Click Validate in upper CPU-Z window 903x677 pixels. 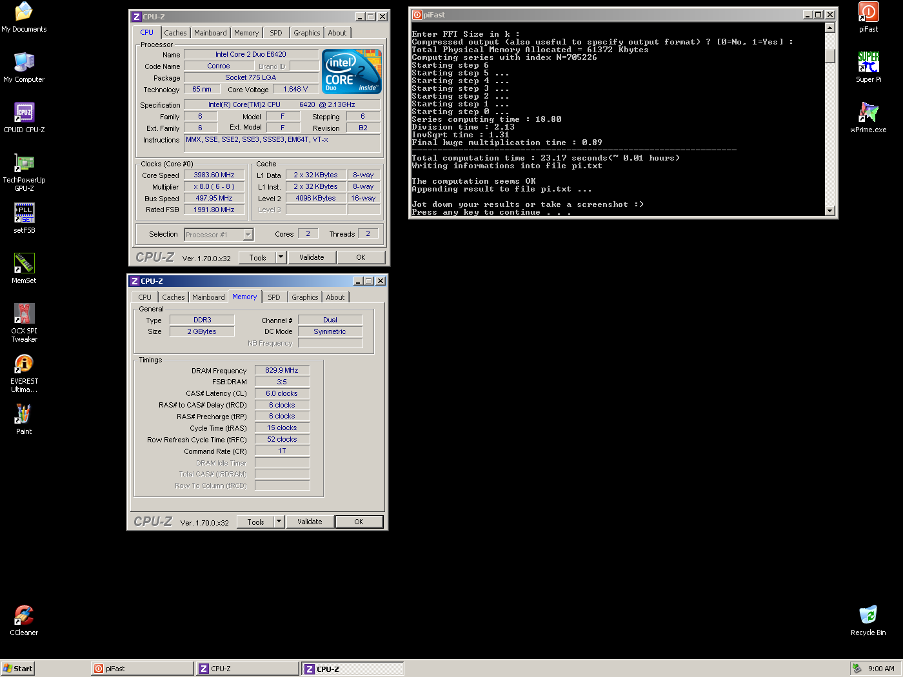(312, 257)
